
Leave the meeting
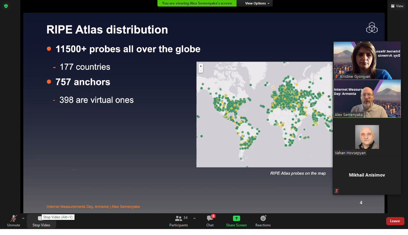tap(395, 221)
